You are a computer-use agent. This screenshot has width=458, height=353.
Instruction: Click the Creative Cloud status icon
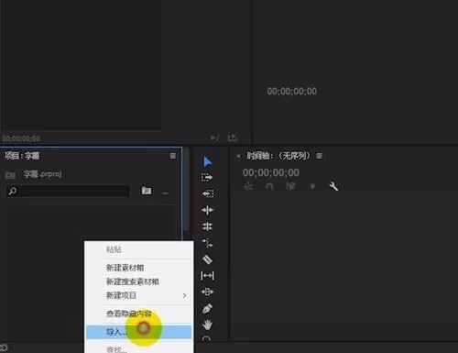click(x=3, y=347)
